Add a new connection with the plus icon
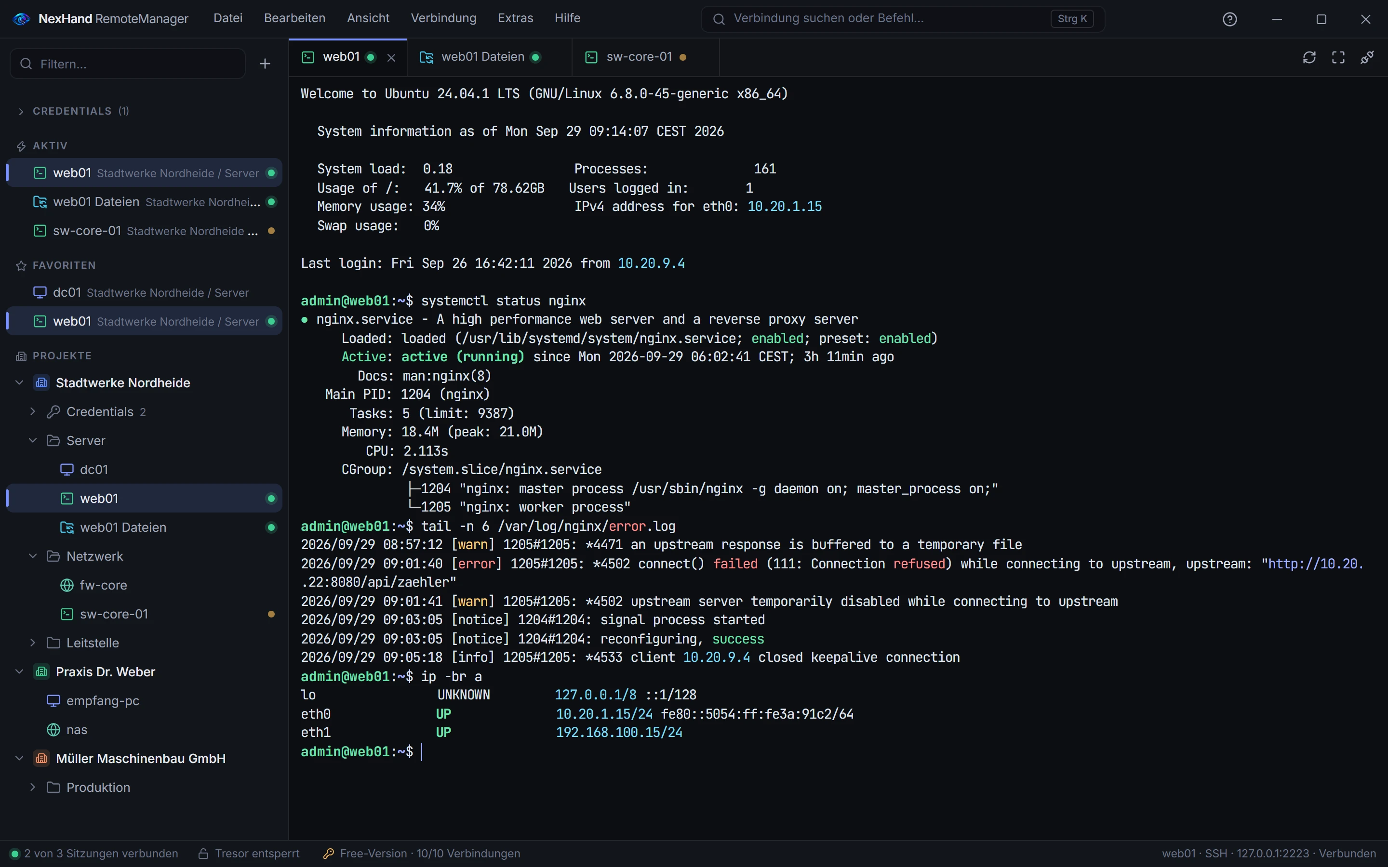Viewport: 1388px width, 867px height. (x=265, y=64)
